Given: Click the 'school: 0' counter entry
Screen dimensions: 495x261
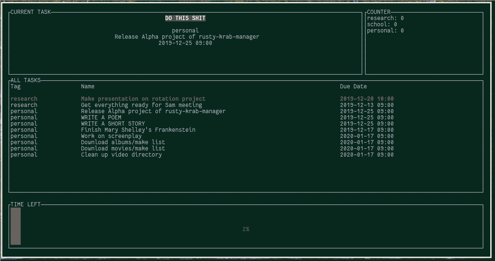Looking at the screenshot, I should [382, 24].
